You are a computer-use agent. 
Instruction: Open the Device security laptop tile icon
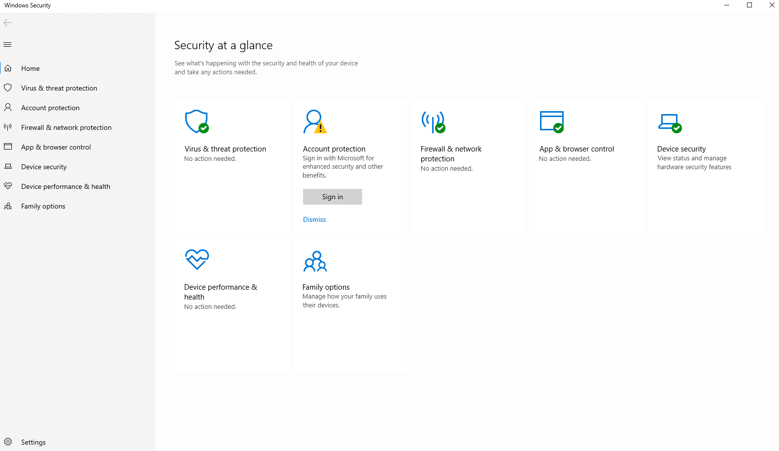[670, 122]
